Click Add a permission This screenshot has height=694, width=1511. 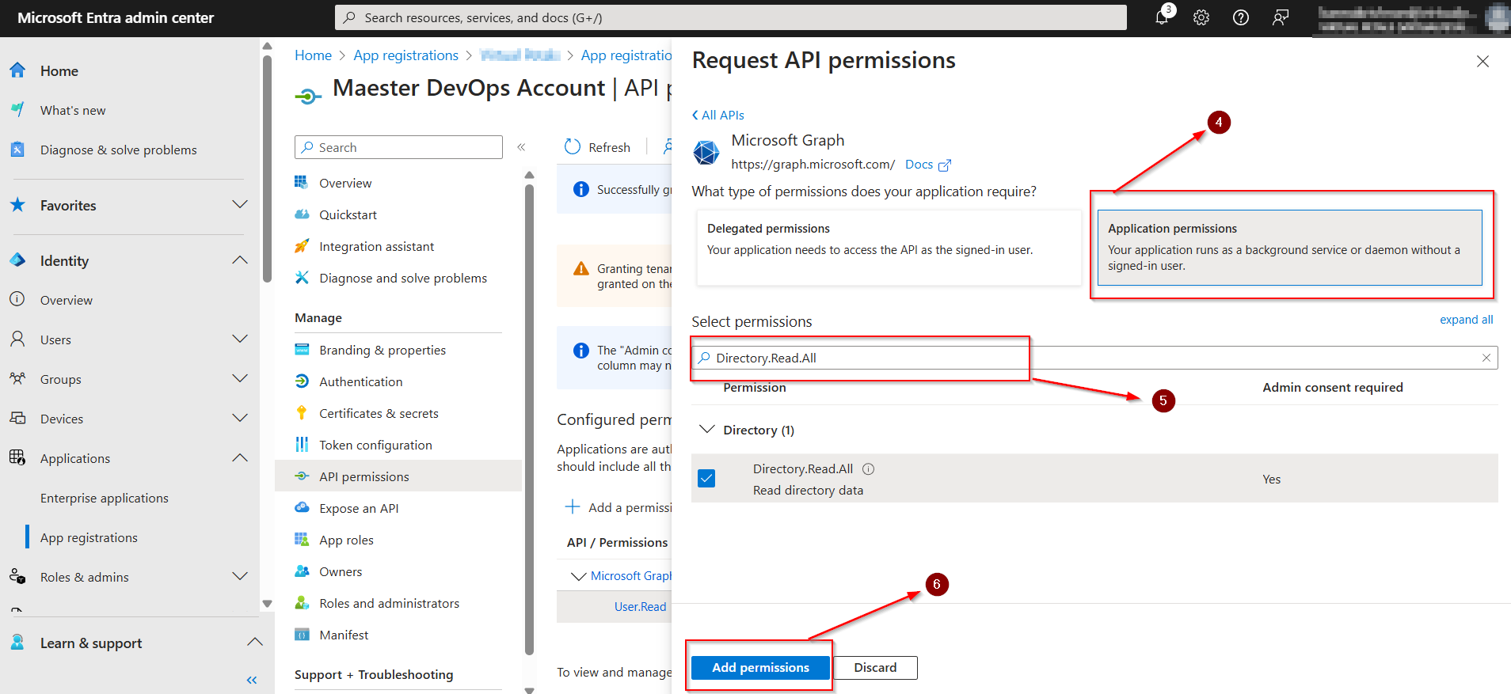pyautogui.click(x=618, y=507)
